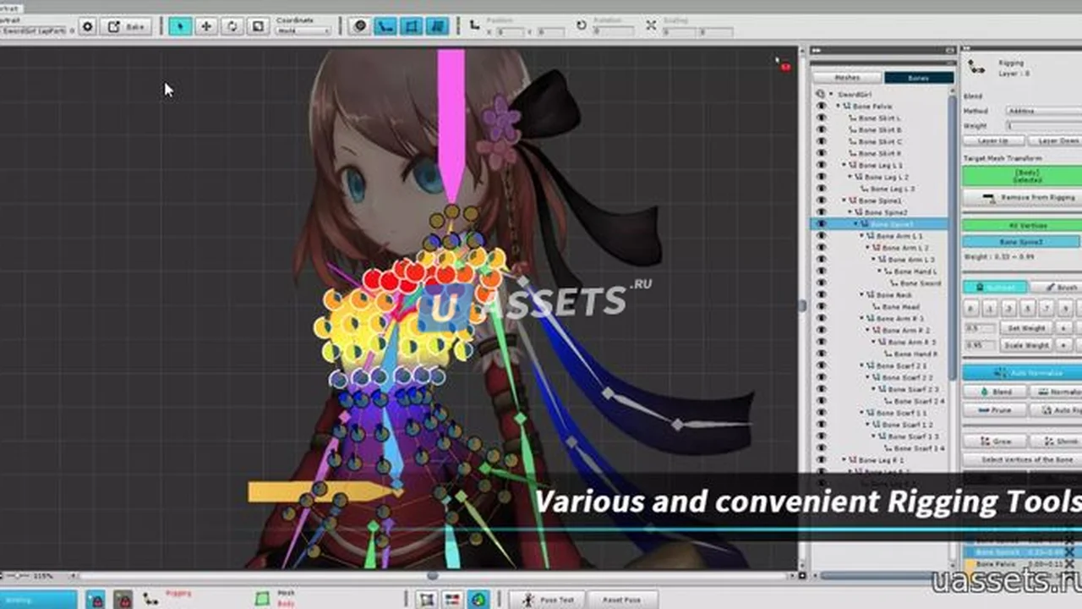
Task: Click the globe-like icon beside Pose Test
Action: (478, 599)
